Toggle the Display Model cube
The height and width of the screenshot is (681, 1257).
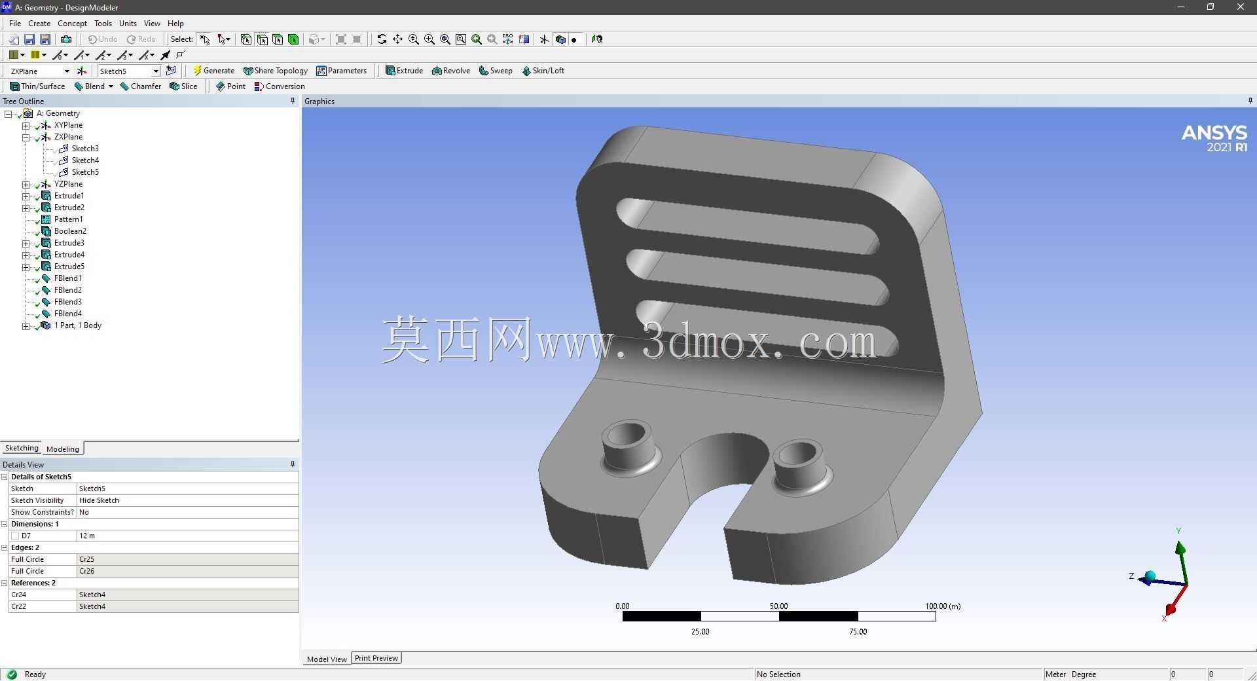560,39
